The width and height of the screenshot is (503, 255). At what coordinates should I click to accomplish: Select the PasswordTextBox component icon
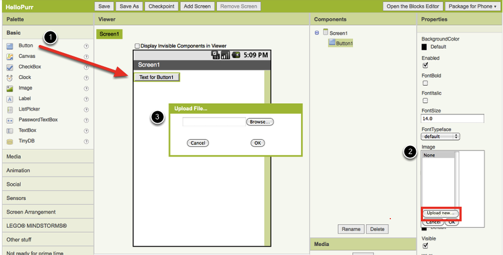point(10,120)
